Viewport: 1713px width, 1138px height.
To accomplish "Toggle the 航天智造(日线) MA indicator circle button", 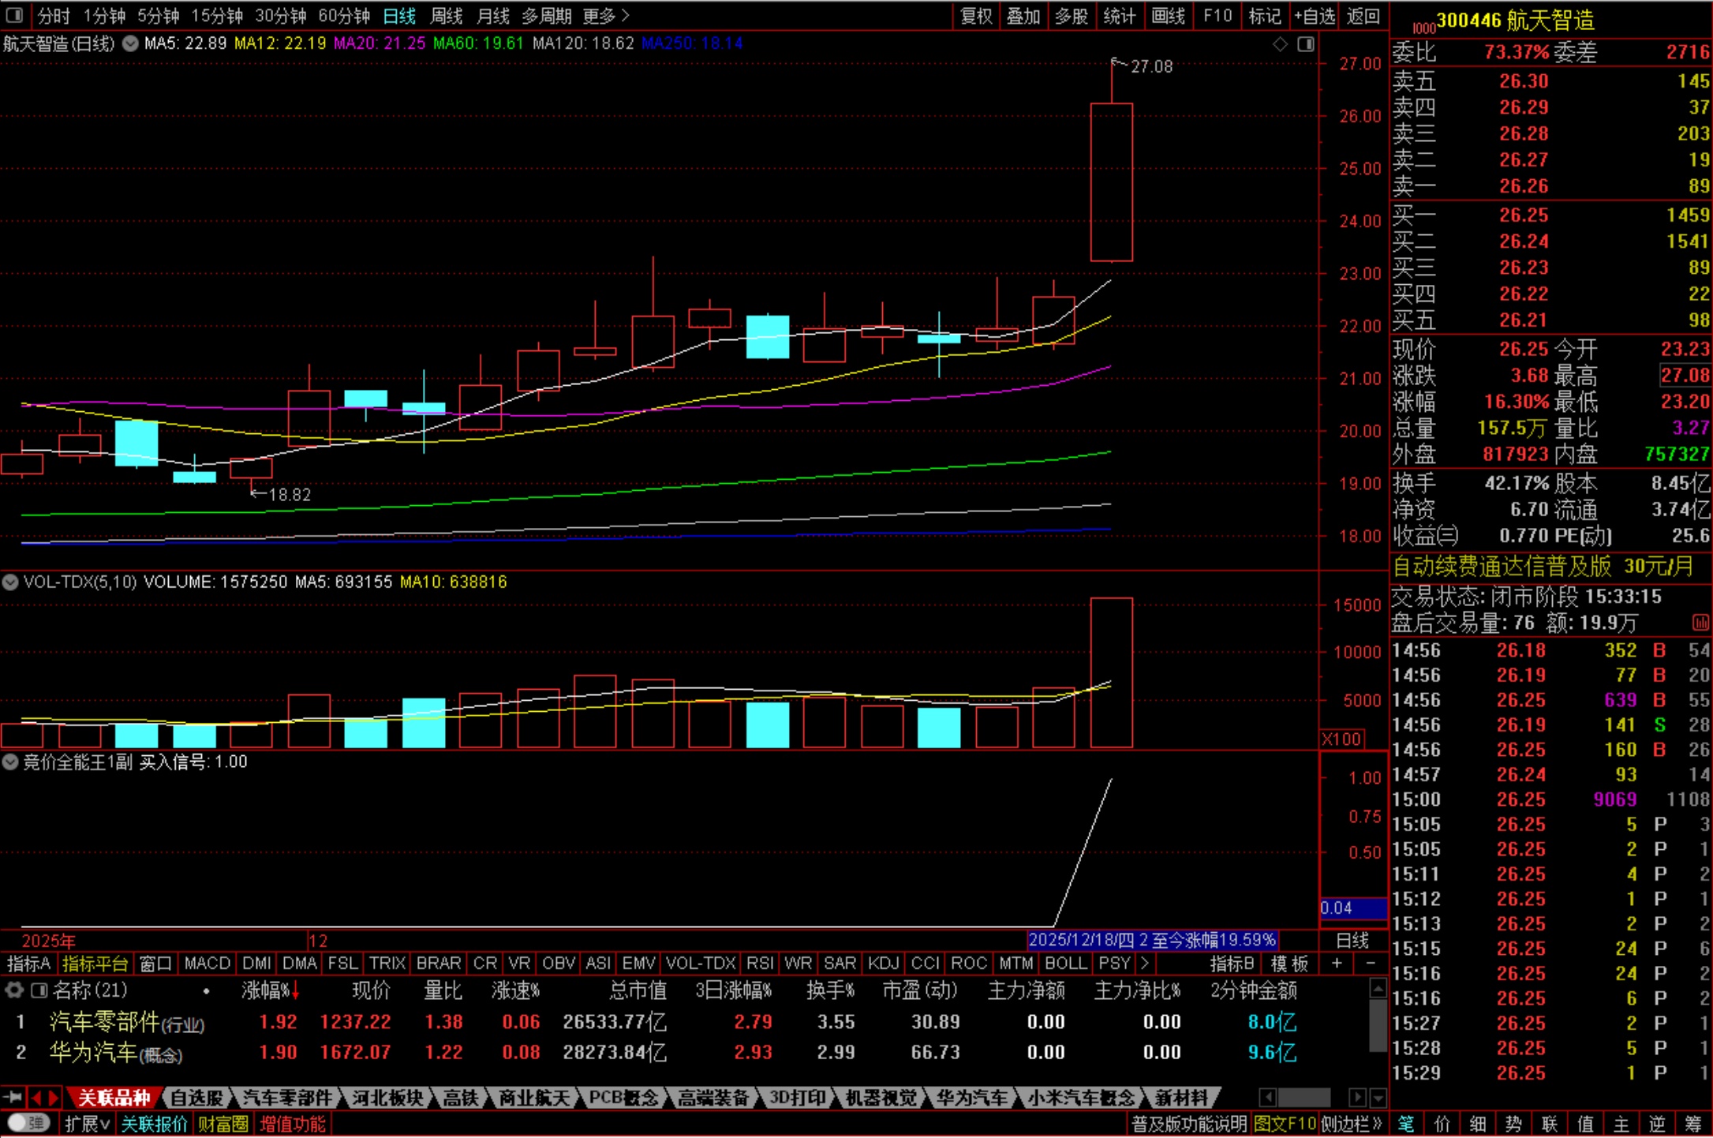I will (131, 43).
